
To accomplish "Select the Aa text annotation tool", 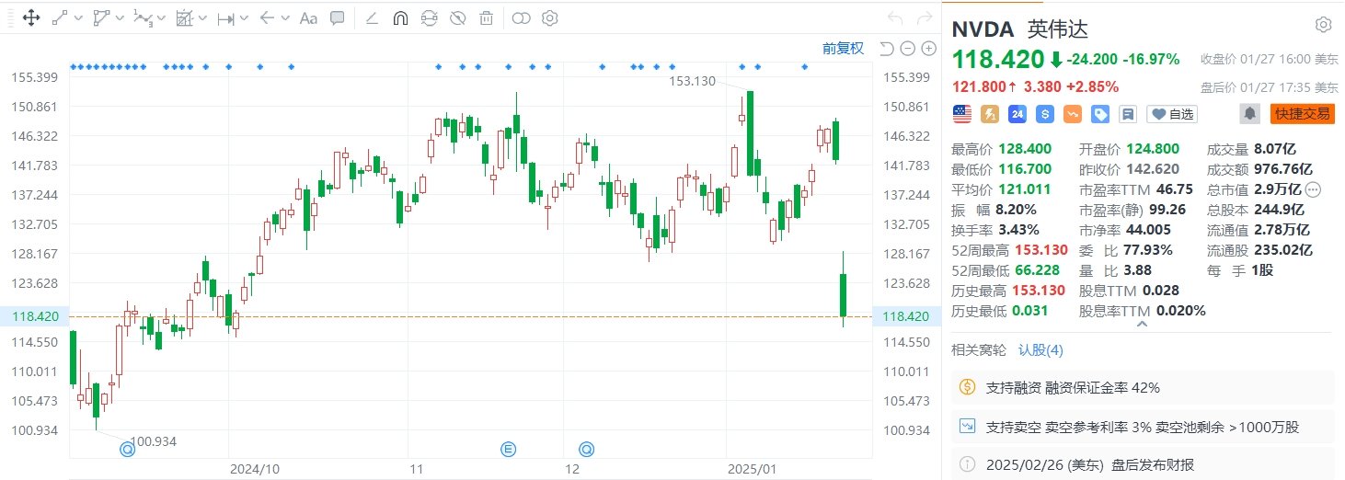I will pyautogui.click(x=308, y=17).
